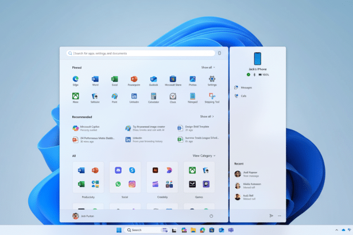The width and height of the screenshot is (353, 235).
Task: Open Task View on the taskbar
Action: (x=174, y=230)
